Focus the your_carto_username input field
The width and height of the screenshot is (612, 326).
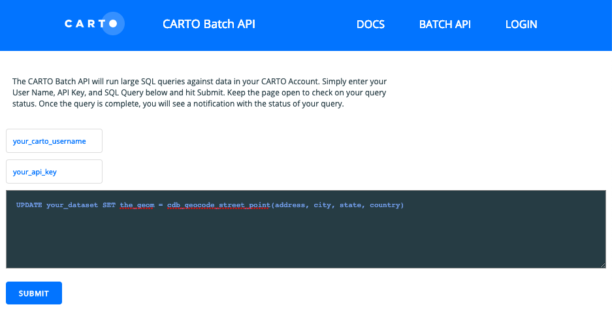click(54, 141)
